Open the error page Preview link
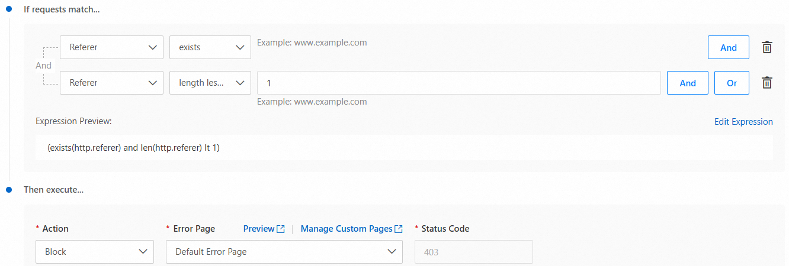The height and width of the screenshot is (266, 789). [x=259, y=229]
